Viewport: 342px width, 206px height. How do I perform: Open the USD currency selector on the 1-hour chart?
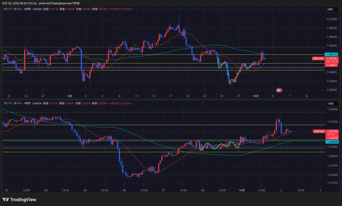click(x=330, y=103)
